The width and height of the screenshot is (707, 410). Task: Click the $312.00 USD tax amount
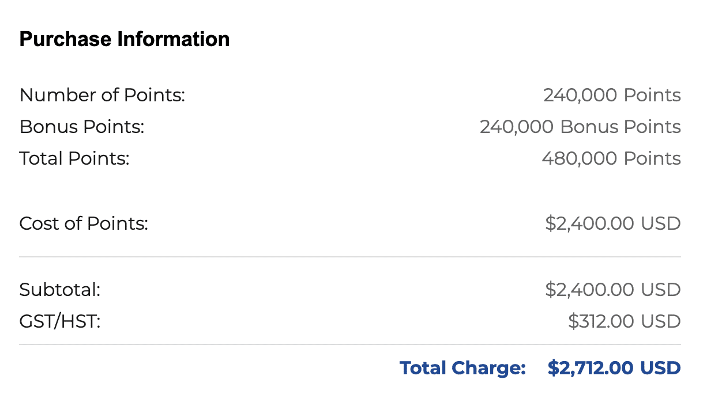[x=624, y=321]
